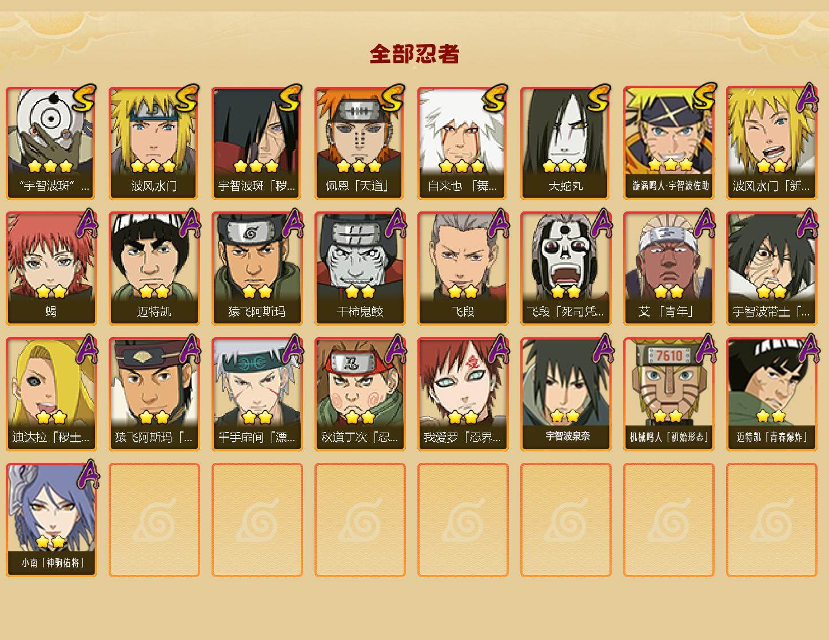Select the 迈特凯 ninja card

(x=154, y=269)
